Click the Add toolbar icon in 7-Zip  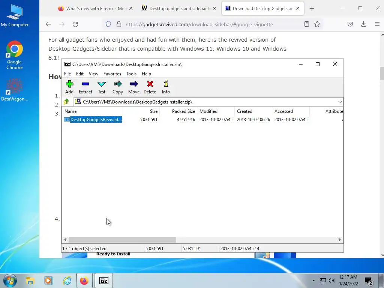coord(69,87)
